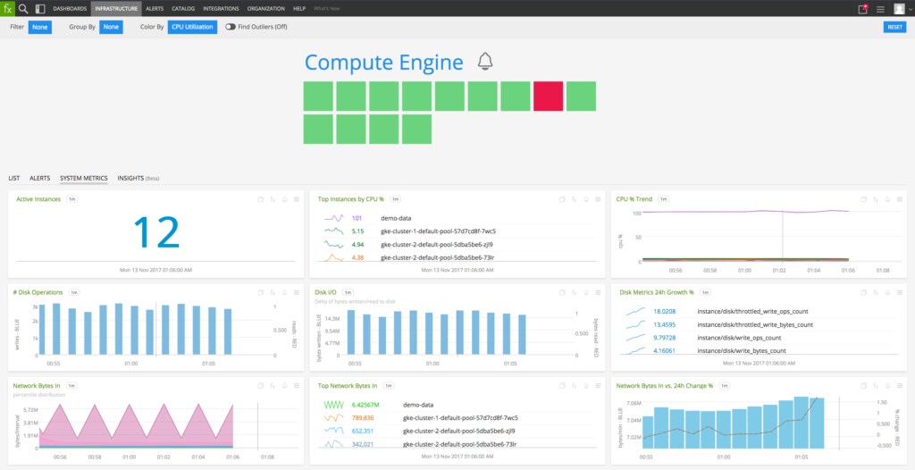Image resolution: width=915 pixels, height=470 pixels.
Task: Click instance/disk/throttled_write_ops_count row
Action: pyautogui.click(x=752, y=312)
